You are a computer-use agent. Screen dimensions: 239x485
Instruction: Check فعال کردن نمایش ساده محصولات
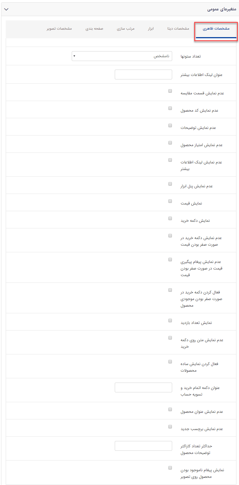[170, 361]
